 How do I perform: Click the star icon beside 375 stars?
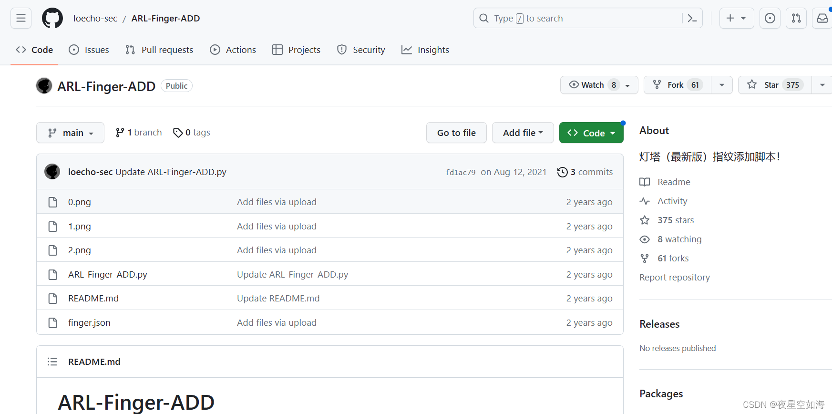(x=645, y=220)
